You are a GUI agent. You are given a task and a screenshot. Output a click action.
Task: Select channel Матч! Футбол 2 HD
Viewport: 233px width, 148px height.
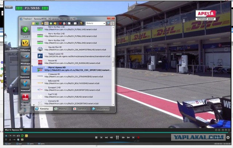[71, 35]
